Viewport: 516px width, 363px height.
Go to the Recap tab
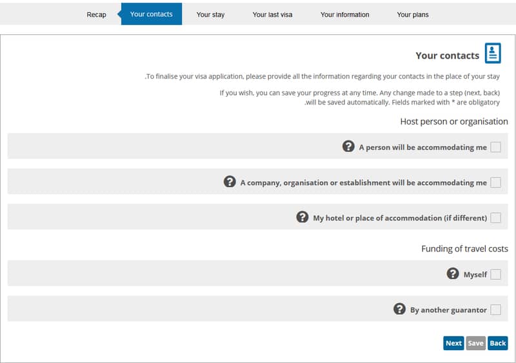point(96,14)
